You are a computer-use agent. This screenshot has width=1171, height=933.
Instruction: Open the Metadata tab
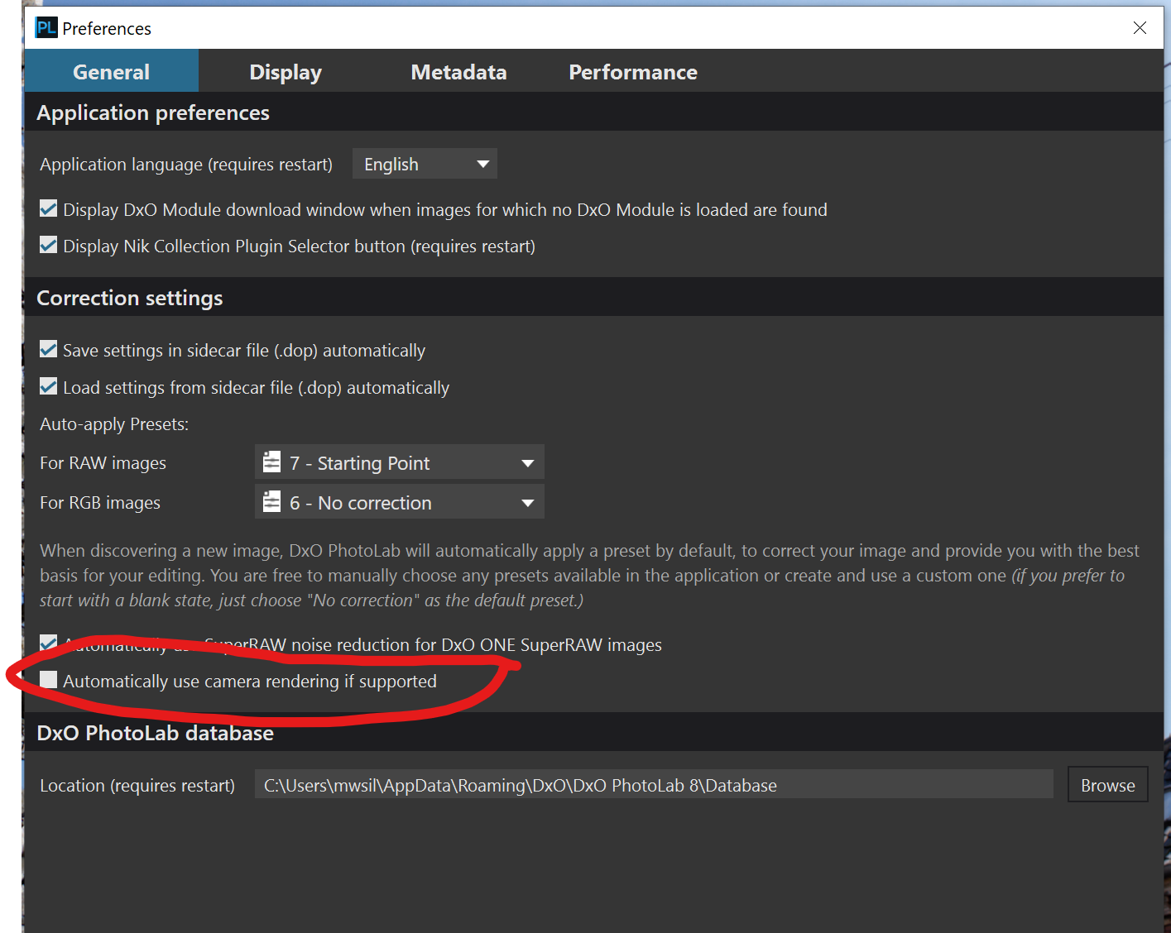click(458, 71)
